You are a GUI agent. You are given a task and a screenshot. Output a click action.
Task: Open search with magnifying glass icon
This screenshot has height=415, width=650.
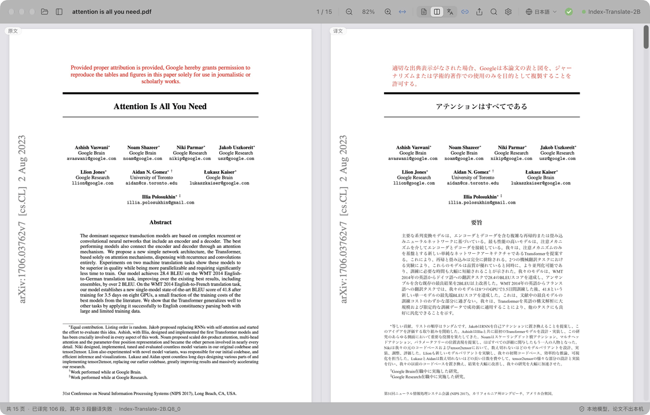coord(494,12)
